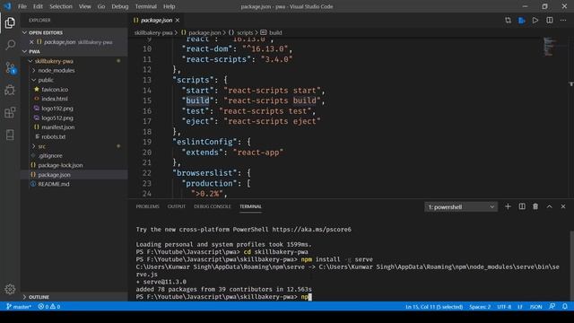Change the JSON language mode in status bar

pos(536,307)
